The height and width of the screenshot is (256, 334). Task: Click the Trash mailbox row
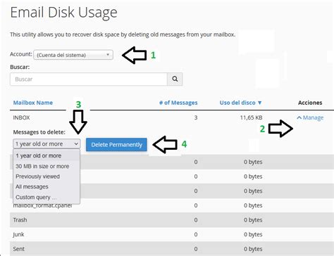(x=172, y=220)
